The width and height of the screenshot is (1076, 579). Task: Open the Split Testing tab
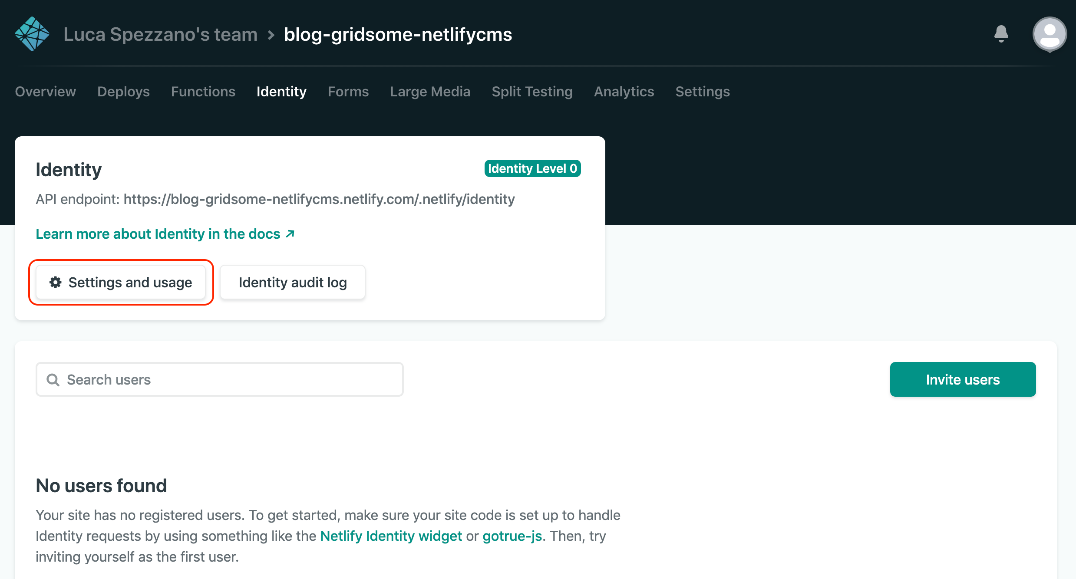tap(532, 92)
